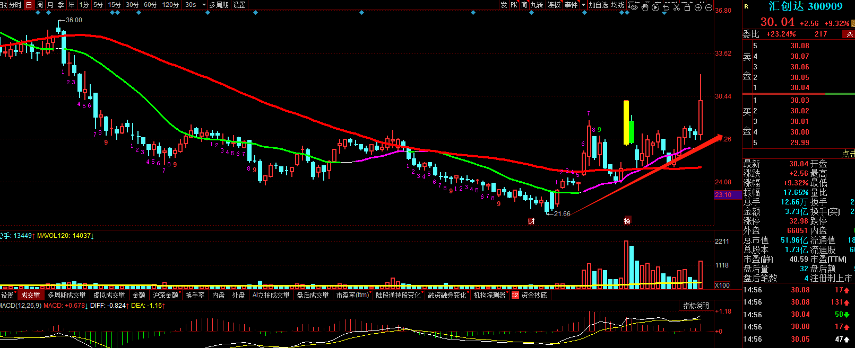Click the MAVOL120: 14037 volume label
This screenshot has width=855, height=348.
pyautogui.click(x=65, y=236)
